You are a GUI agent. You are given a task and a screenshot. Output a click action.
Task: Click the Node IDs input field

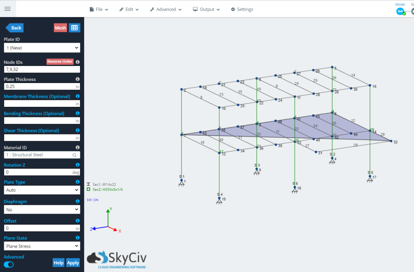coord(42,69)
